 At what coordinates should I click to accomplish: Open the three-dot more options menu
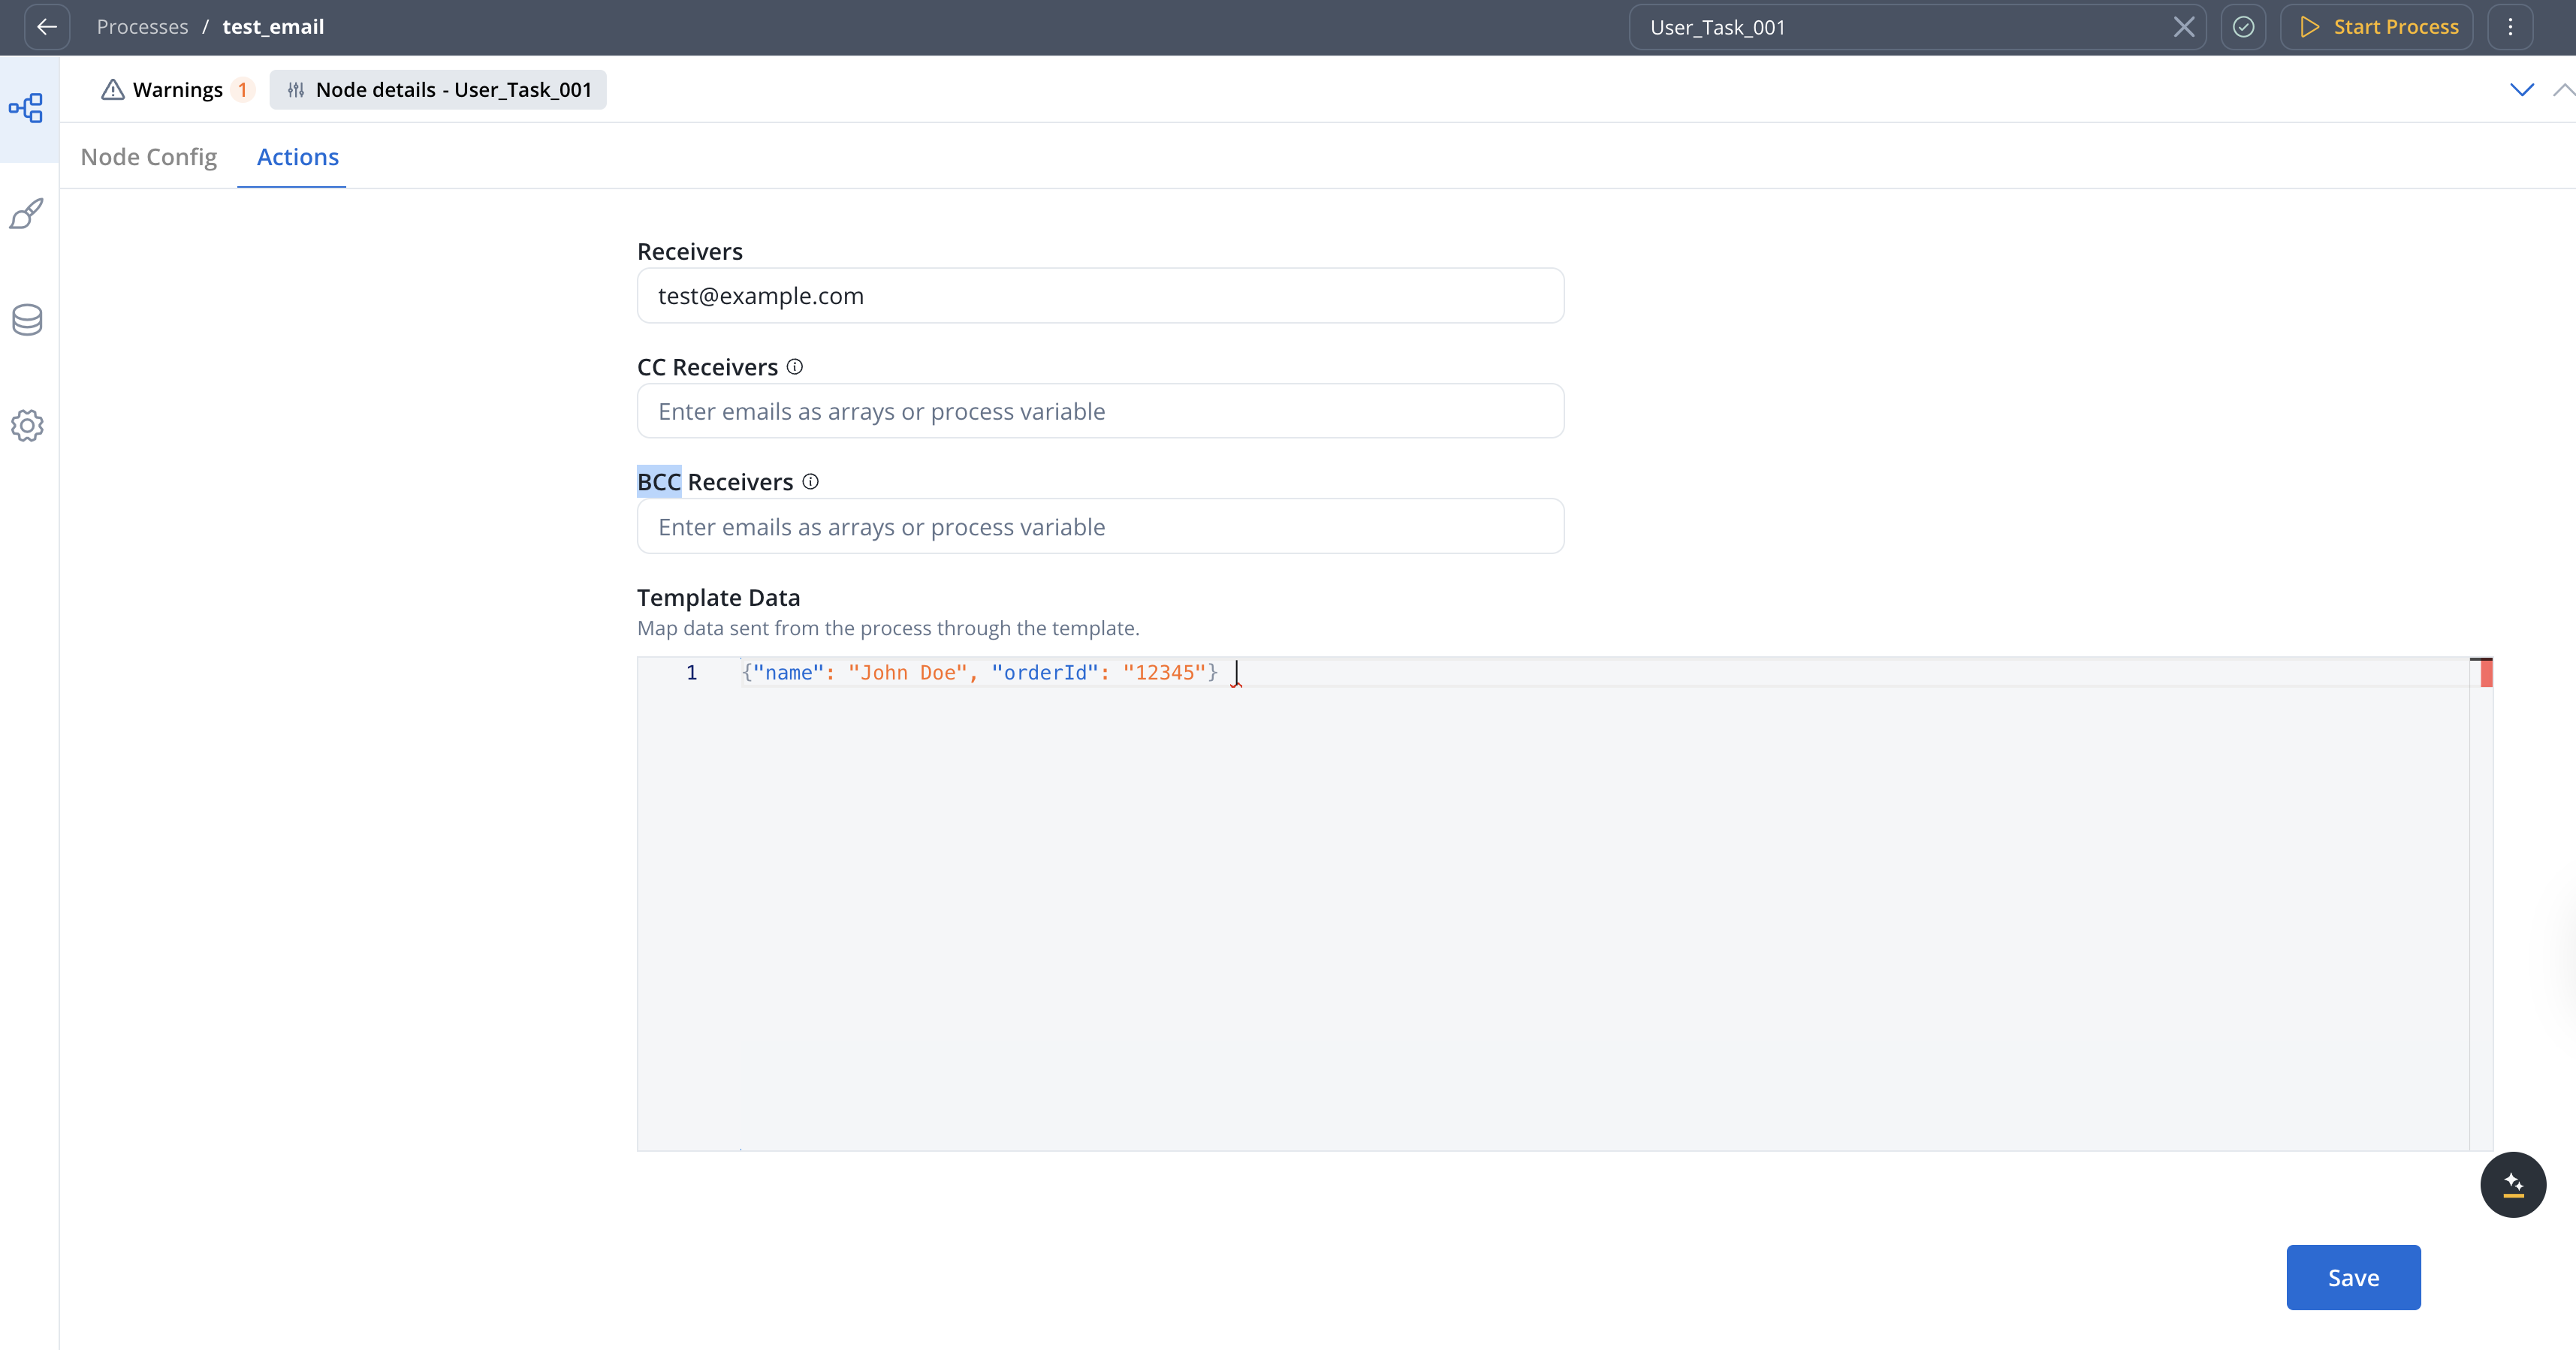(2510, 27)
